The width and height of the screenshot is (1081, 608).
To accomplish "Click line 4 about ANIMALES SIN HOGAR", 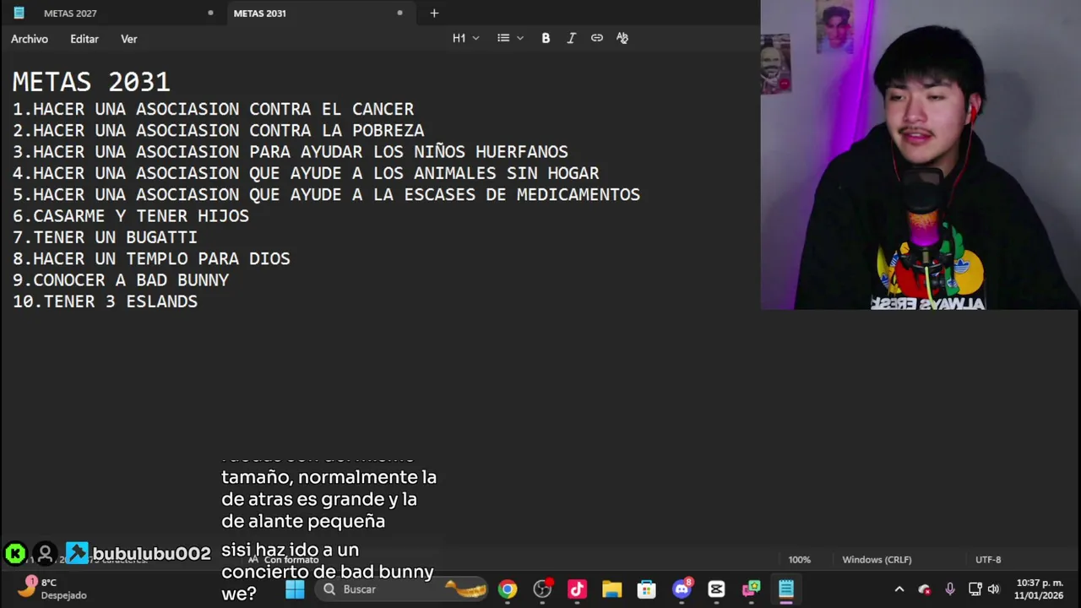I will (306, 173).
